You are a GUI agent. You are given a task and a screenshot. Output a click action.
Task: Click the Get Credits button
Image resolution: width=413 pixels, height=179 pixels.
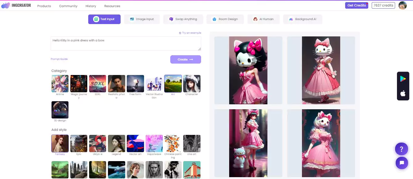[x=357, y=5]
